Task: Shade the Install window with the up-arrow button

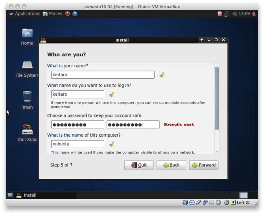Action: coord(202,40)
